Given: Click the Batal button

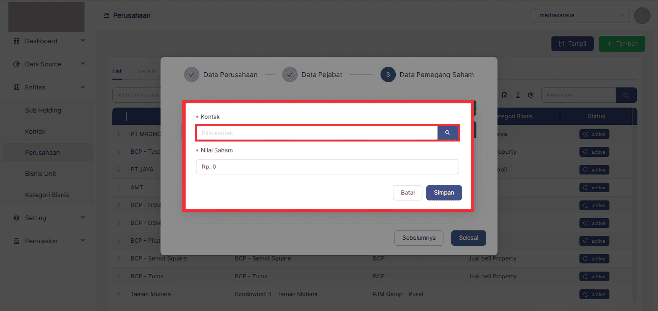Looking at the screenshot, I should point(407,193).
